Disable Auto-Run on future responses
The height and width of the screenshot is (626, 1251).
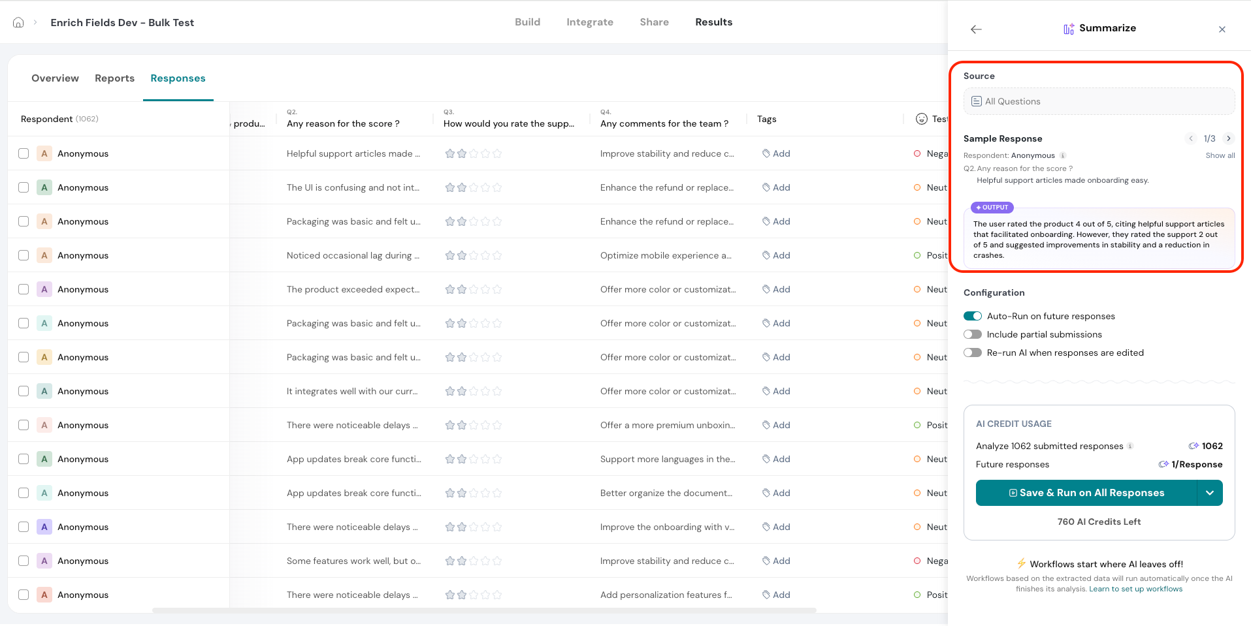(972, 316)
